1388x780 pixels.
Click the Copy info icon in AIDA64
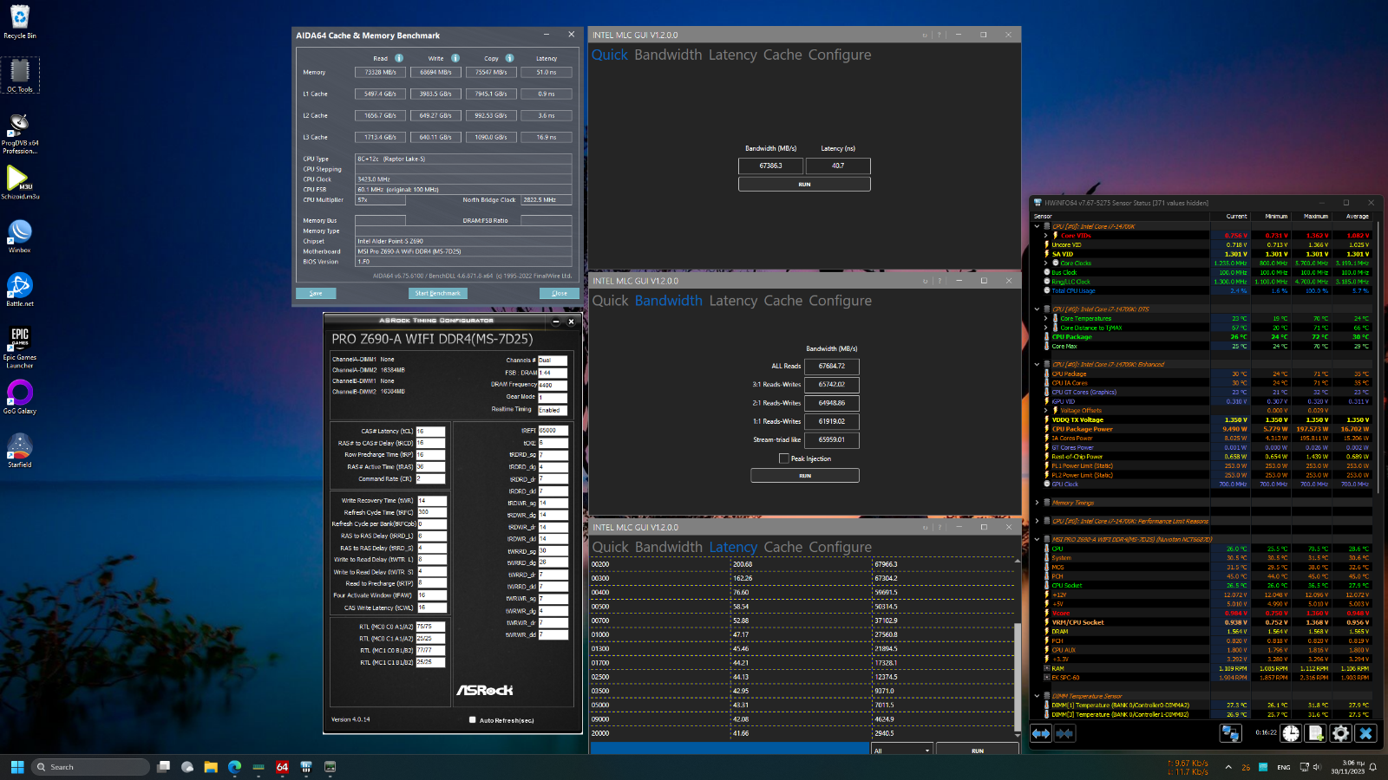509,58
